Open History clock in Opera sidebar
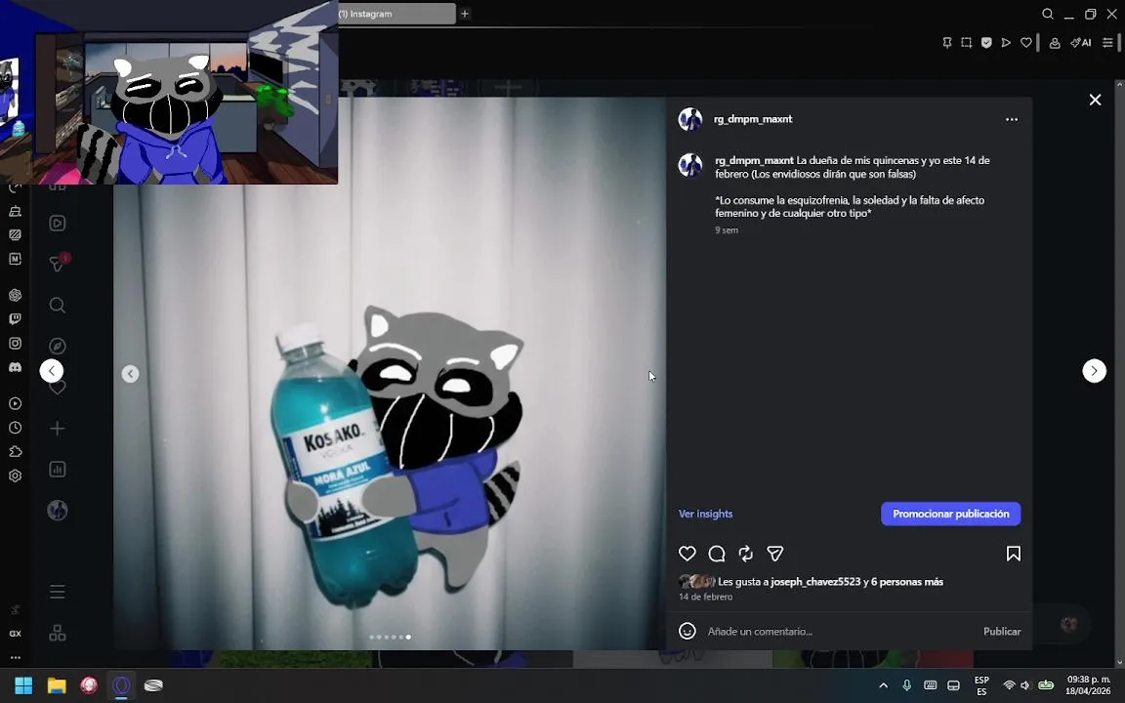The height and width of the screenshot is (703, 1125). click(15, 428)
